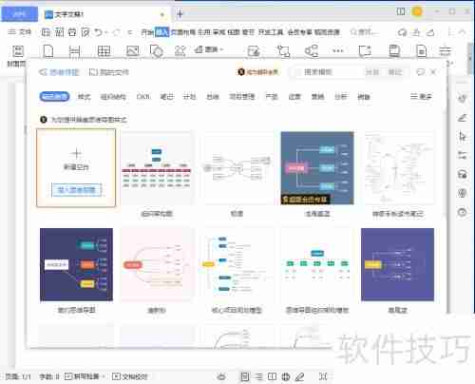475x384 pixels.
Task: Click the page number icon in ribbon
Action: 422,51
